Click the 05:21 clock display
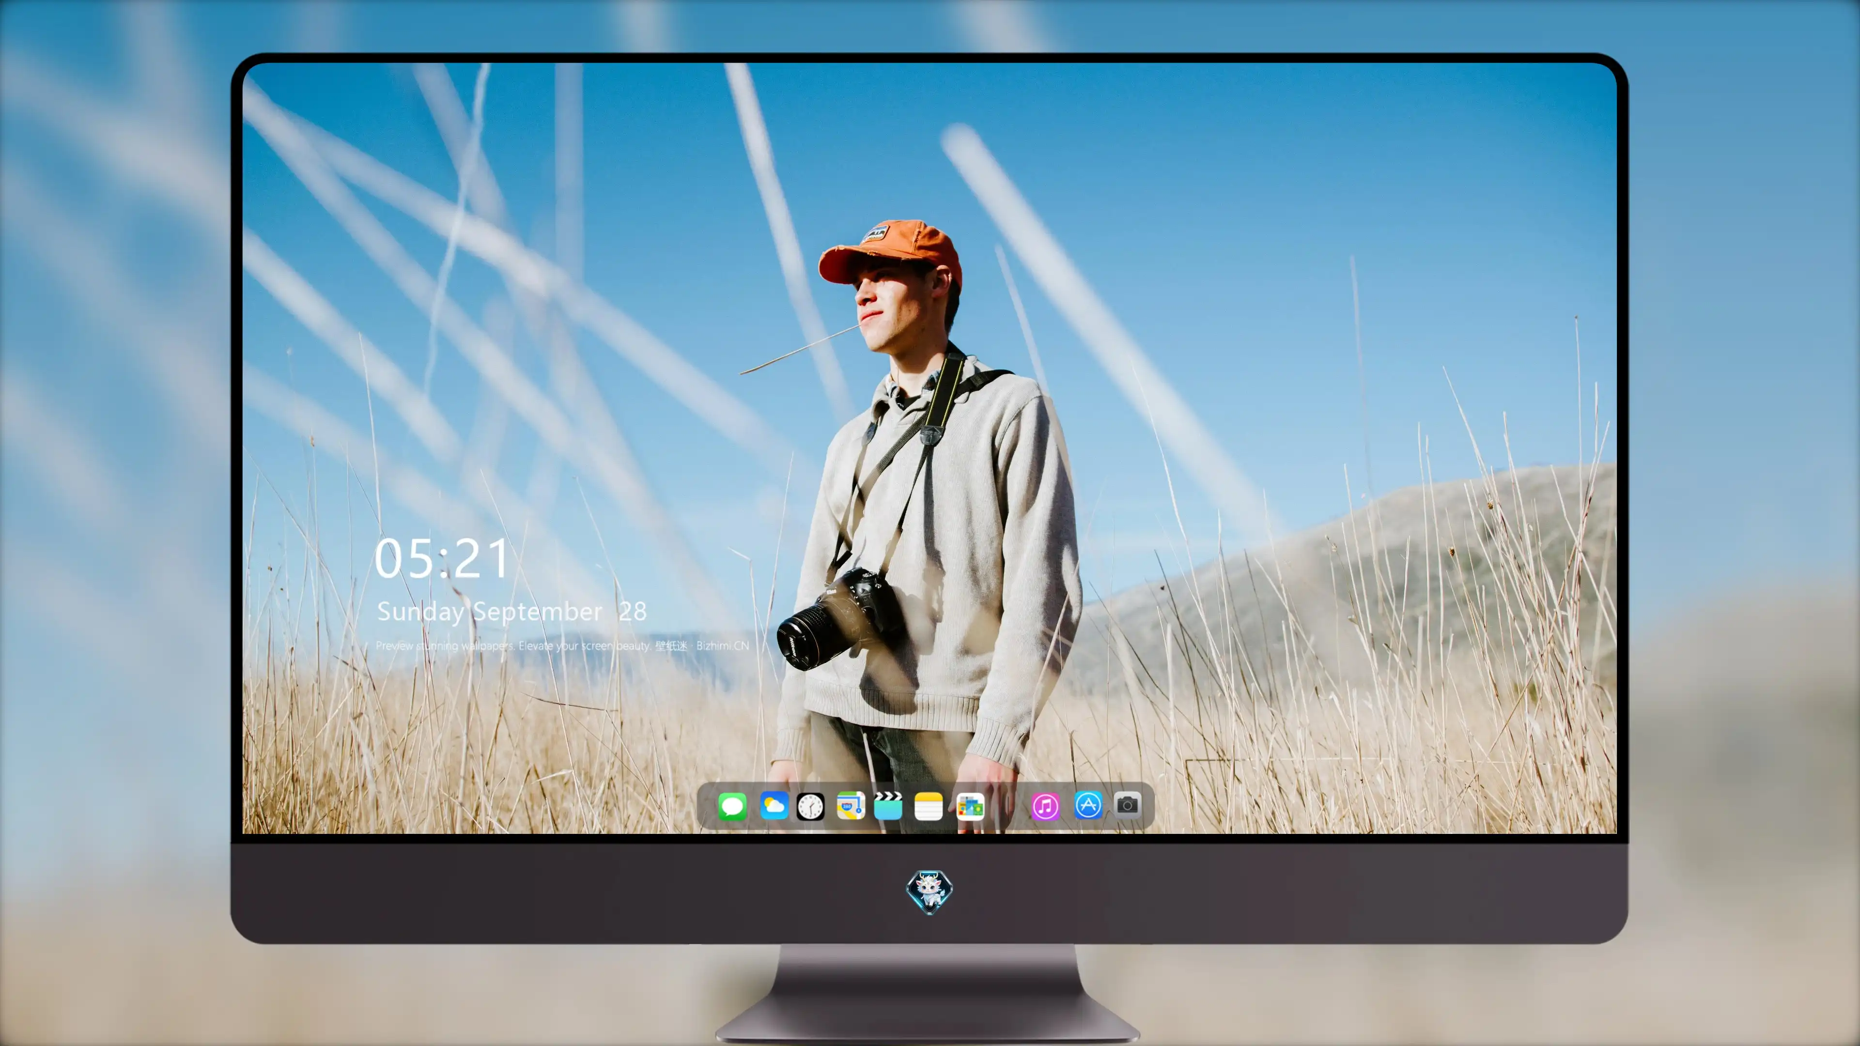 441,559
